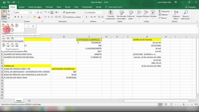Pick the Paste Formulas icon in menu
The width and height of the screenshot is (199, 112).
(8, 26)
